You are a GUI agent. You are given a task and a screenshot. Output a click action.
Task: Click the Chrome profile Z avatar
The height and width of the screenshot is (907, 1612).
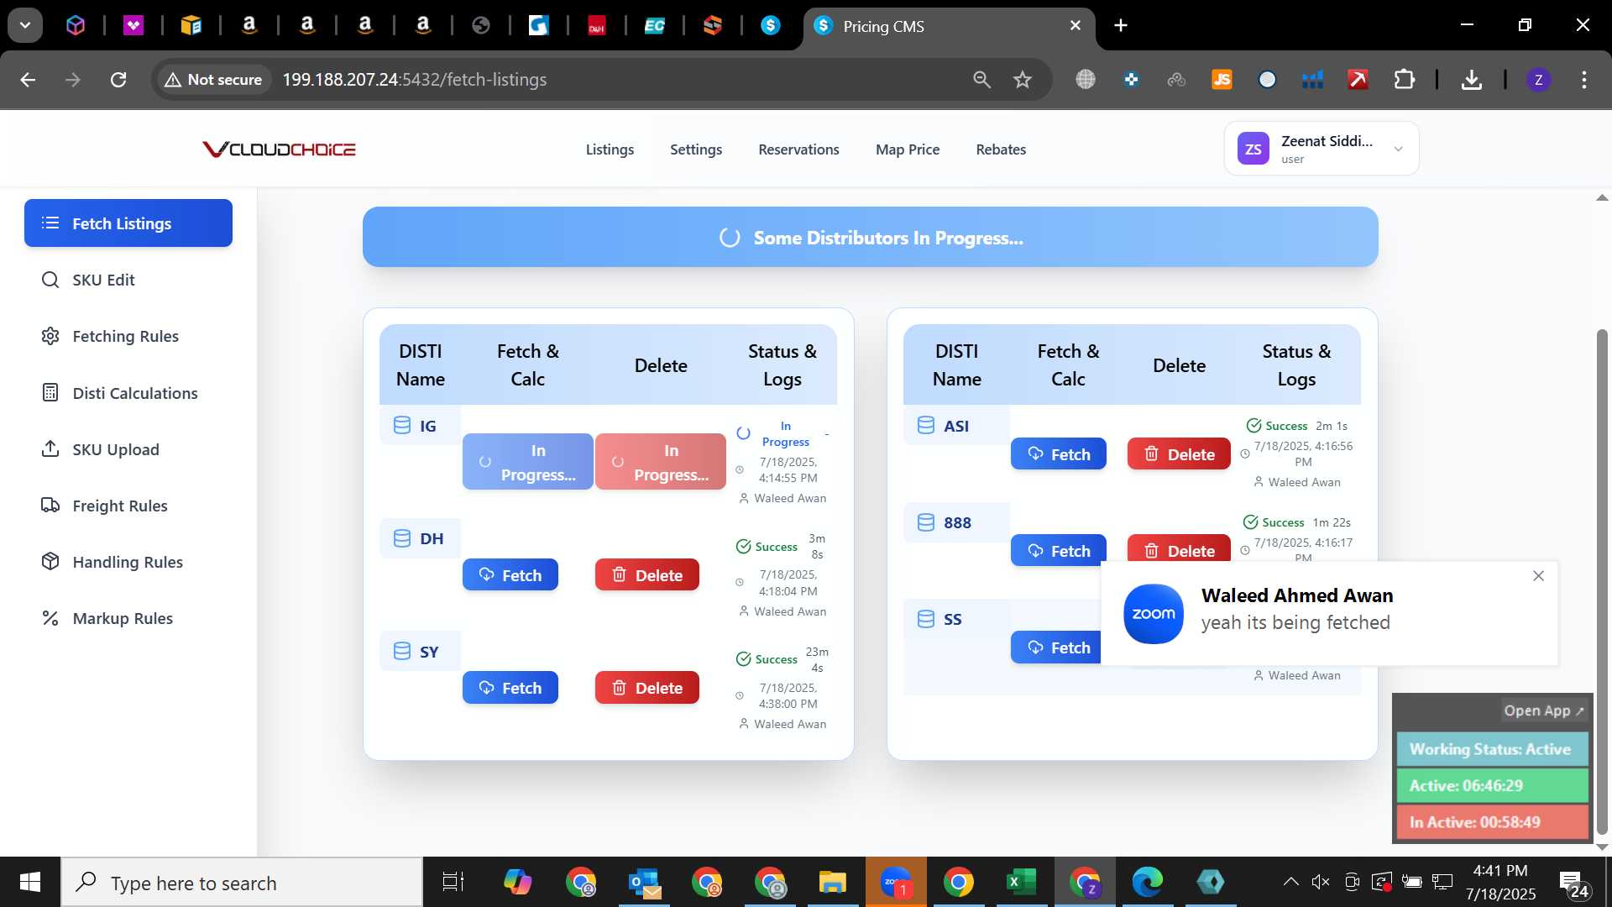click(1538, 80)
